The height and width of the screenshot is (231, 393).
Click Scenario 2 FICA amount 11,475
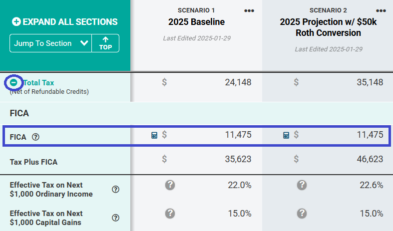[x=367, y=135]
